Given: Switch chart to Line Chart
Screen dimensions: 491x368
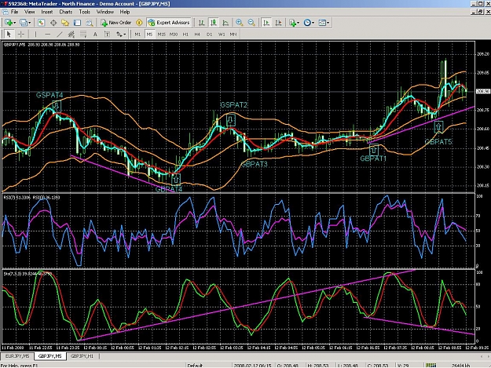Looking at the screenshot, I should [x=225, y=23].
